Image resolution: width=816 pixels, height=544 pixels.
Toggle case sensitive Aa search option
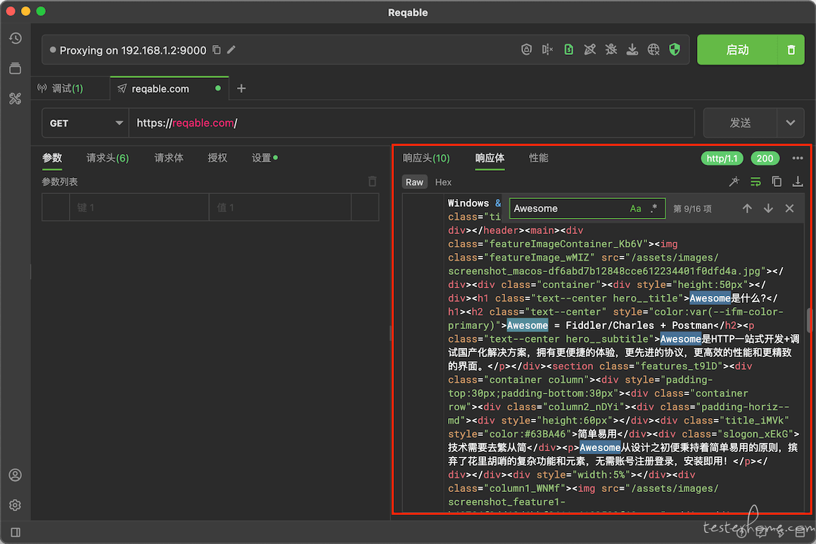point(635,209)
